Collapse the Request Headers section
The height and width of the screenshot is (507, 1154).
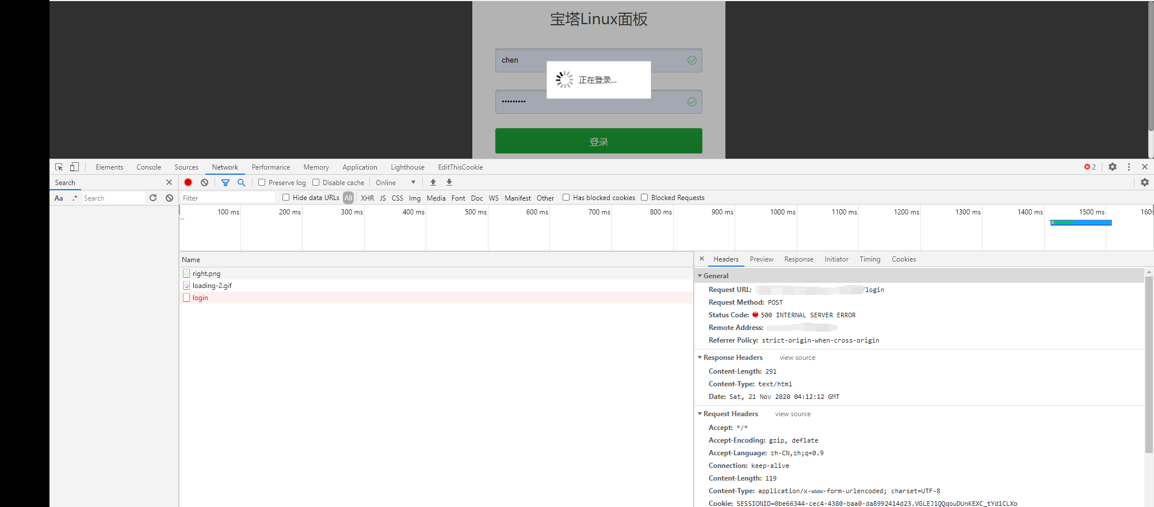(x=700, y=414)
